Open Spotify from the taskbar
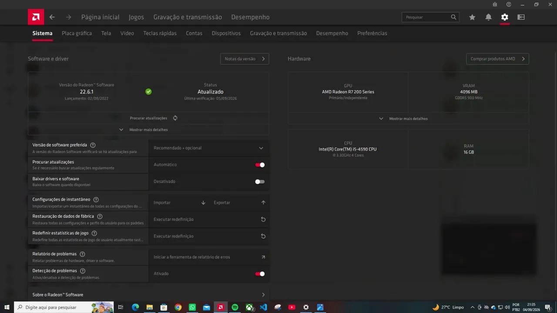Image resolution: width=557 pixels, height=313 pixels. click(235, 307)
